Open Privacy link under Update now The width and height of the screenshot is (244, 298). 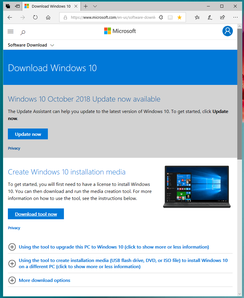[14, 148]
